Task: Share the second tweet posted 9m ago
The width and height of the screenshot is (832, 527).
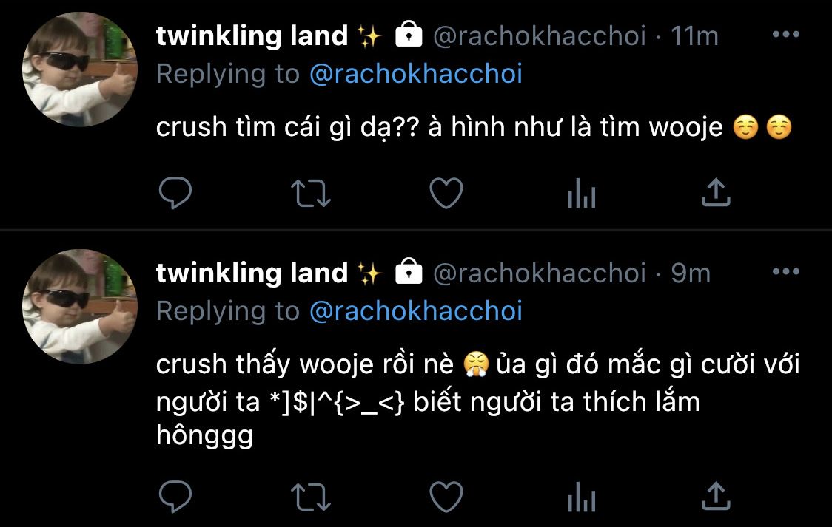Action: tap(717, 496)
